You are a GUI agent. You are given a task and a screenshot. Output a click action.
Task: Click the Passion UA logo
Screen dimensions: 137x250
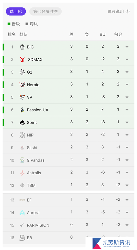(22, 110)
